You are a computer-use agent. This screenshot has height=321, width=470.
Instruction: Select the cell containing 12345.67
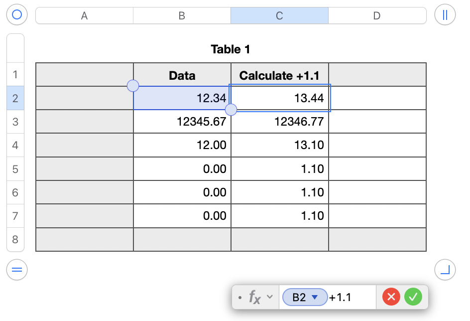[182, 122]
